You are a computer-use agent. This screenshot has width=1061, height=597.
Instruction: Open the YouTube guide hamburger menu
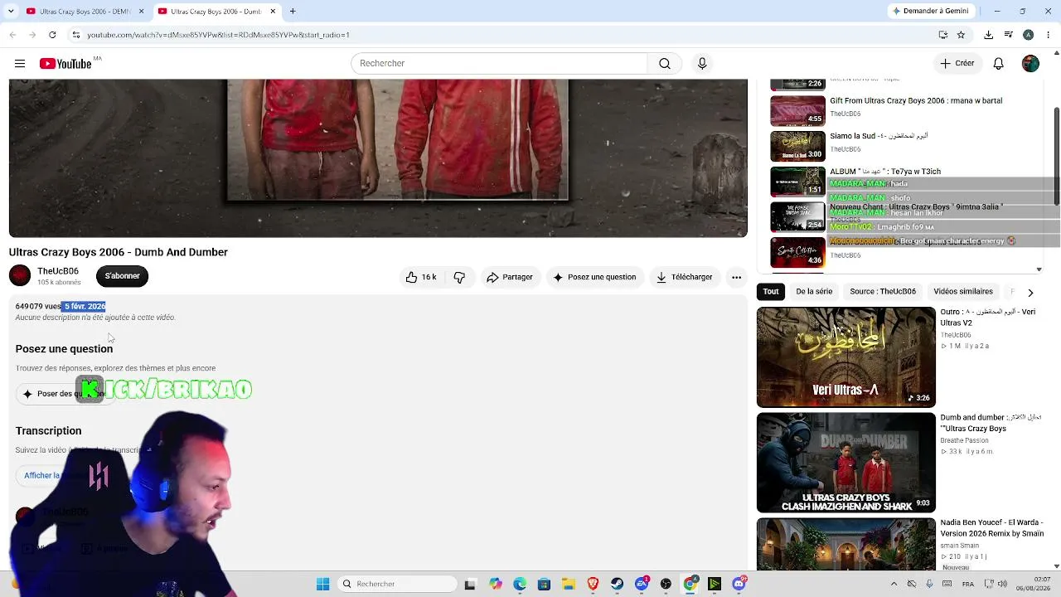(20, 64)
